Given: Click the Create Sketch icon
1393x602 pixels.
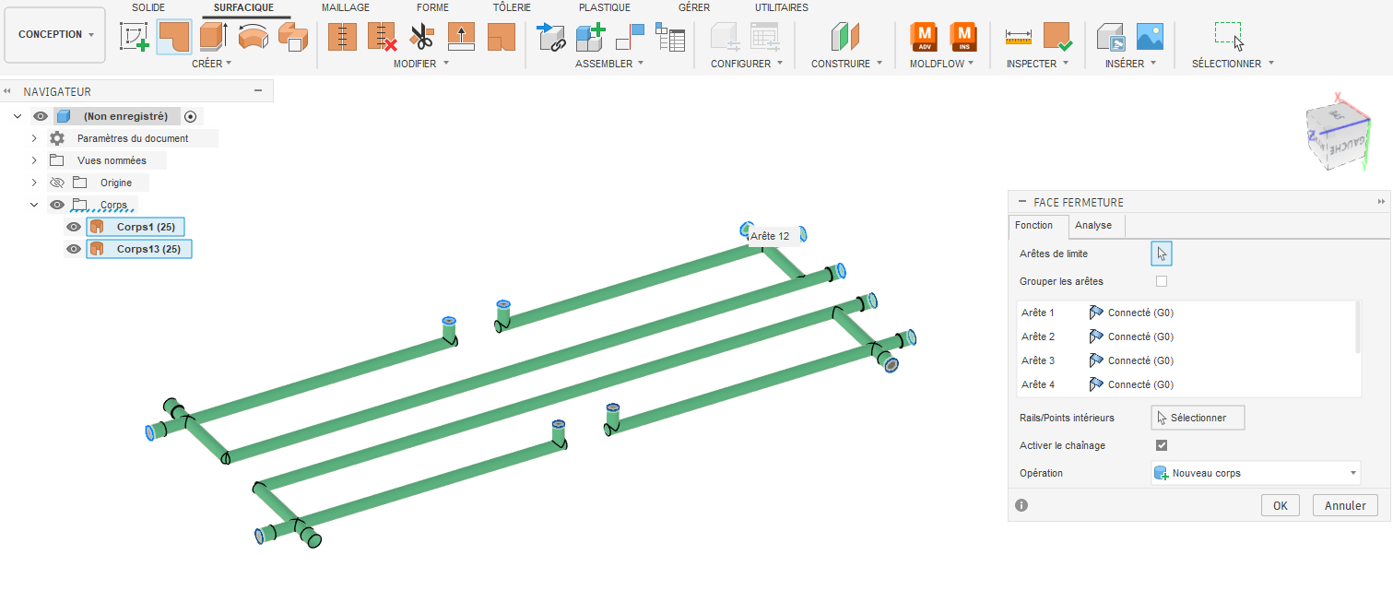Looking at the screenshot, I should click(136, 37).
